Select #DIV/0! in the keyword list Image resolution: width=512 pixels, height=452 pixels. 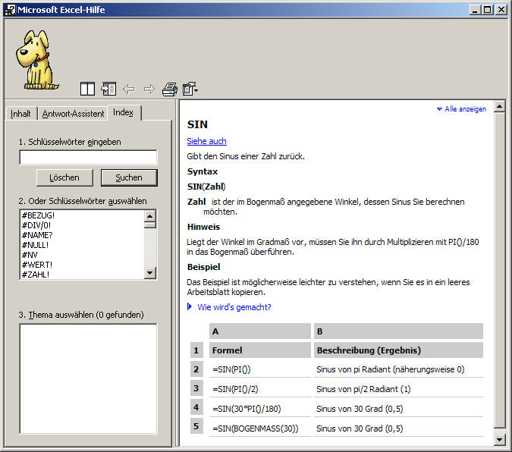pyautogui.click(x=38, y=225)
